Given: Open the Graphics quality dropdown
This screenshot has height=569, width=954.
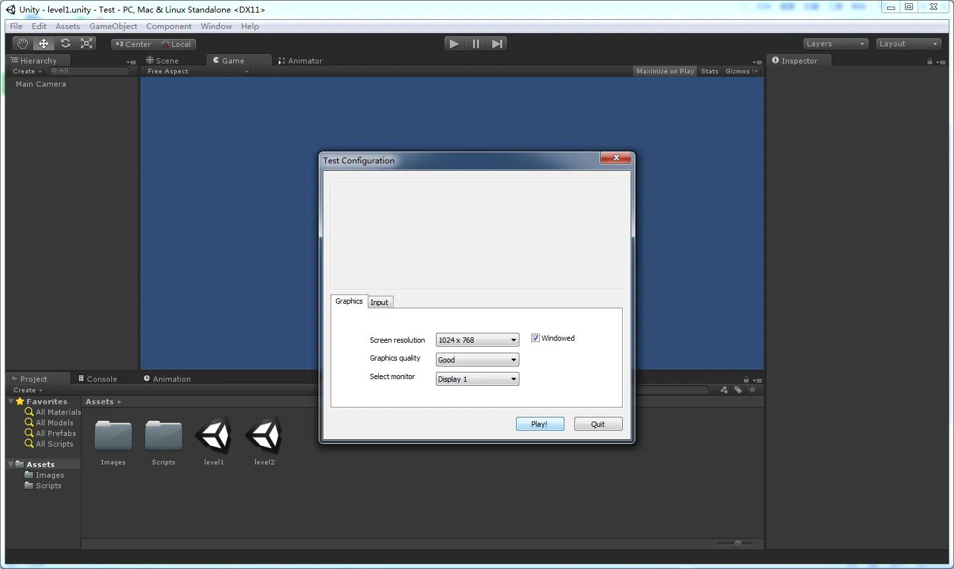Looking at the screenshot, I should pyautogui.click(x=477, y=360).
